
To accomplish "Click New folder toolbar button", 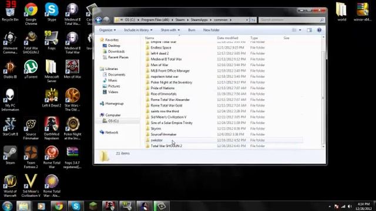I will [x=211, y=30].
